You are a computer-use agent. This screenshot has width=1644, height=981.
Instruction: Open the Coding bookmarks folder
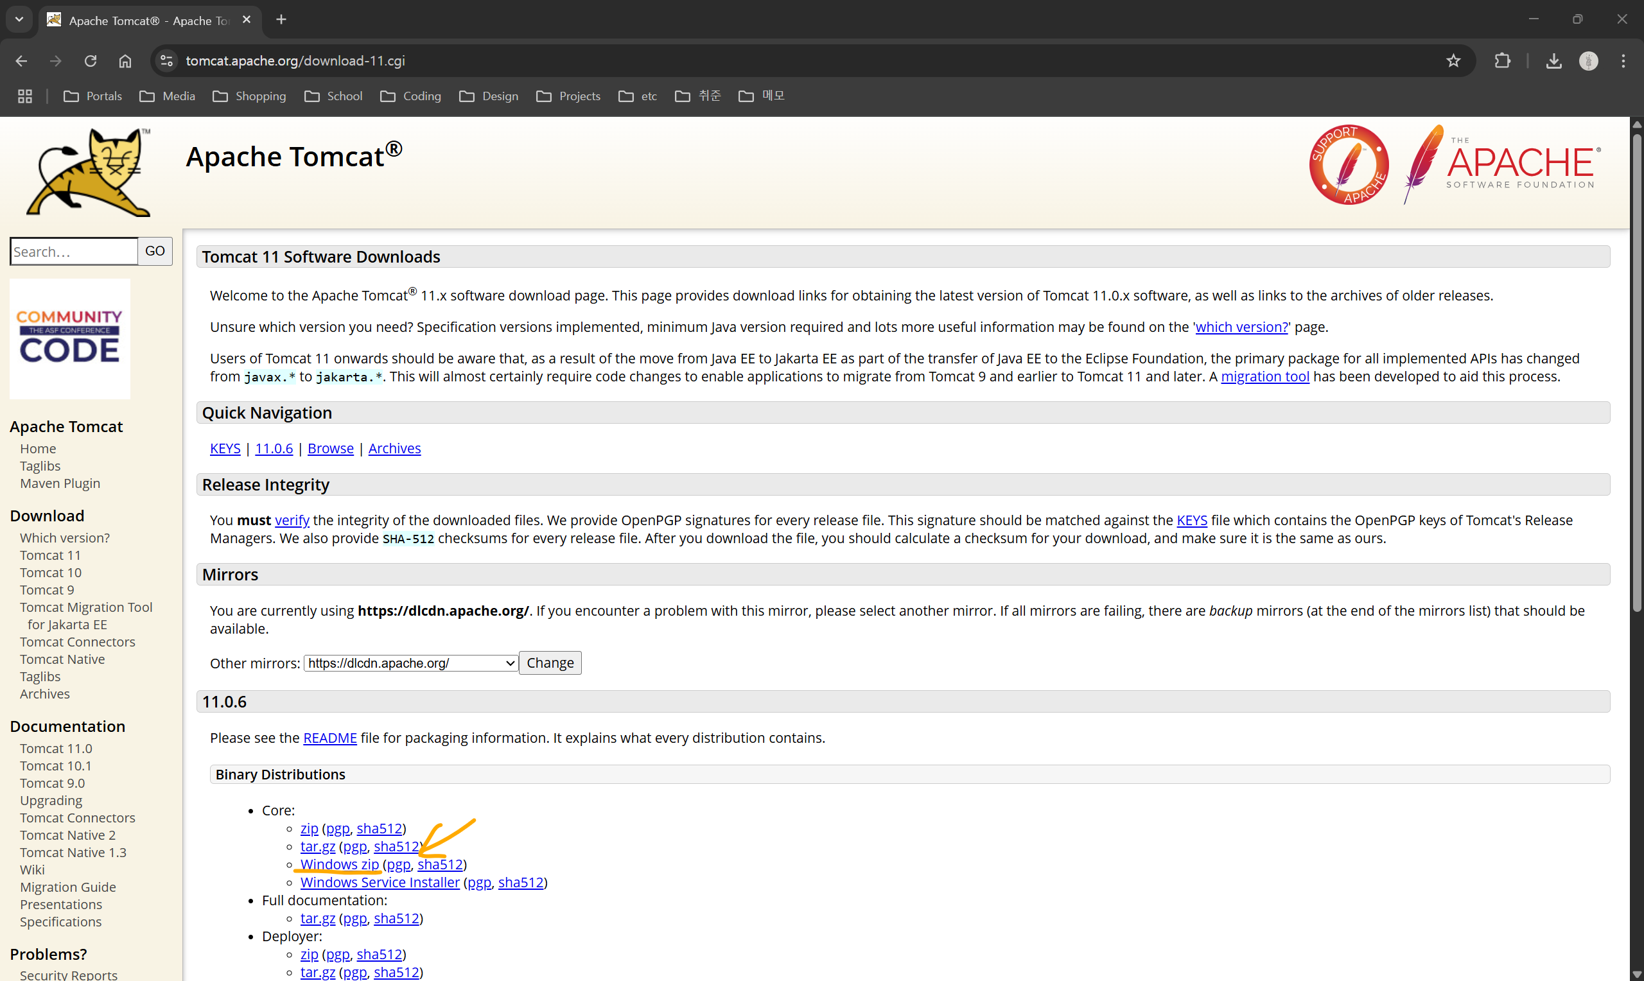411,96
